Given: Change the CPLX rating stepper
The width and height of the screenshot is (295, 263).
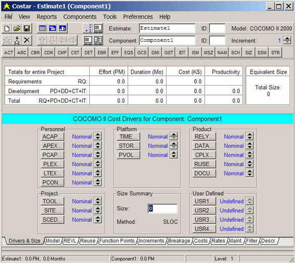Looking at the screenshot, I should pos(250,154).
